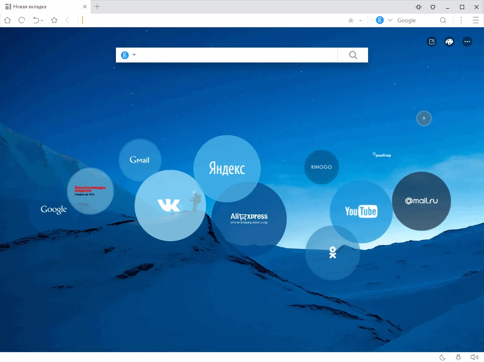Open the theme palette icon
484x362 pixels.
tap(450, 42)
